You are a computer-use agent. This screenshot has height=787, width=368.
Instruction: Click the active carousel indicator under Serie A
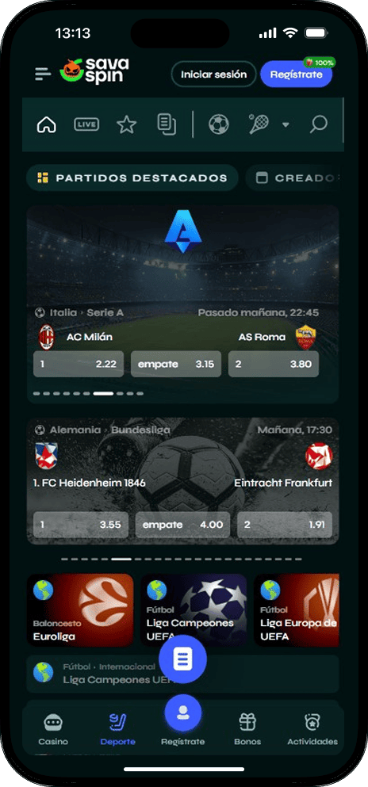(103, 393)
